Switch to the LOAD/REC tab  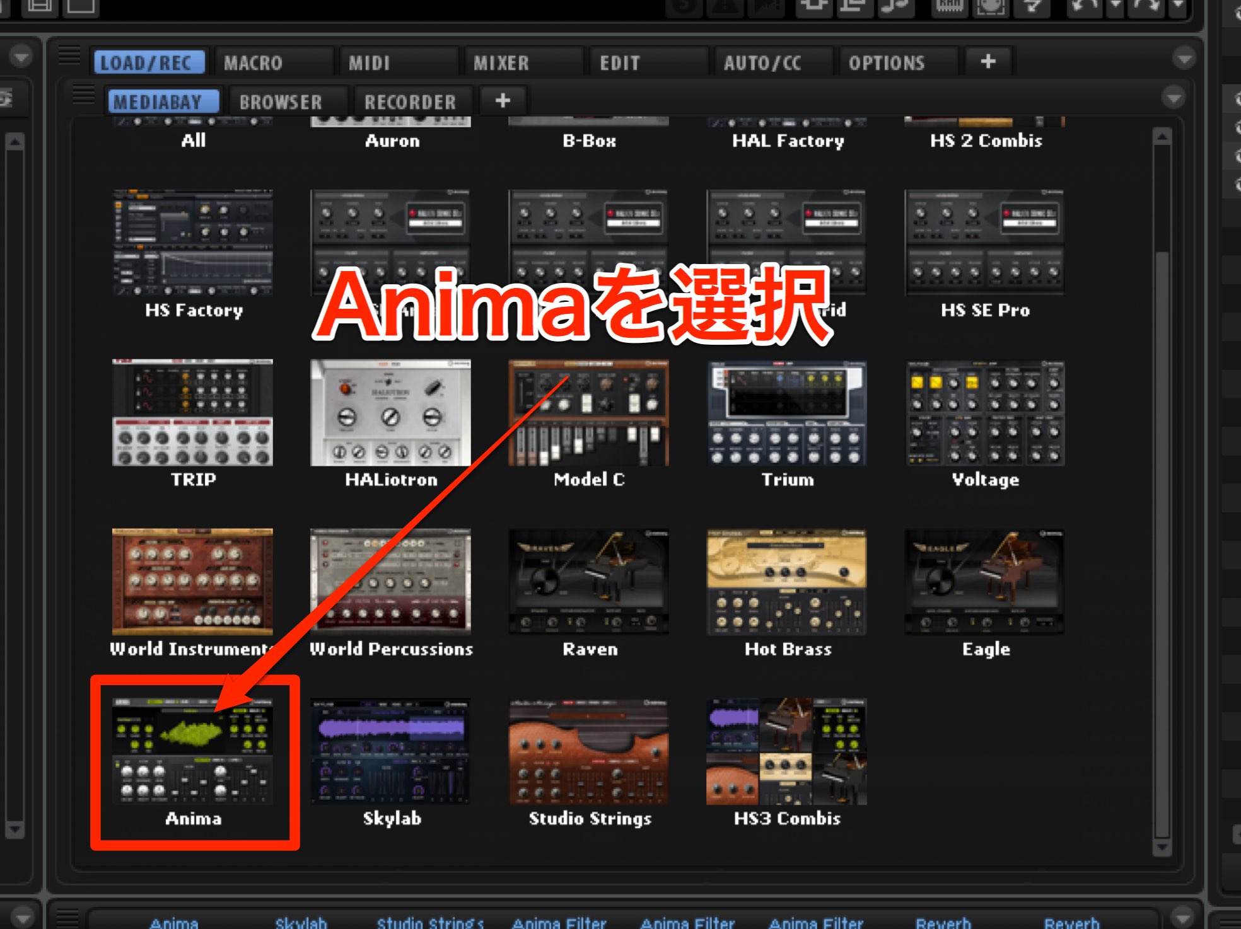click(x=149, y=62)
